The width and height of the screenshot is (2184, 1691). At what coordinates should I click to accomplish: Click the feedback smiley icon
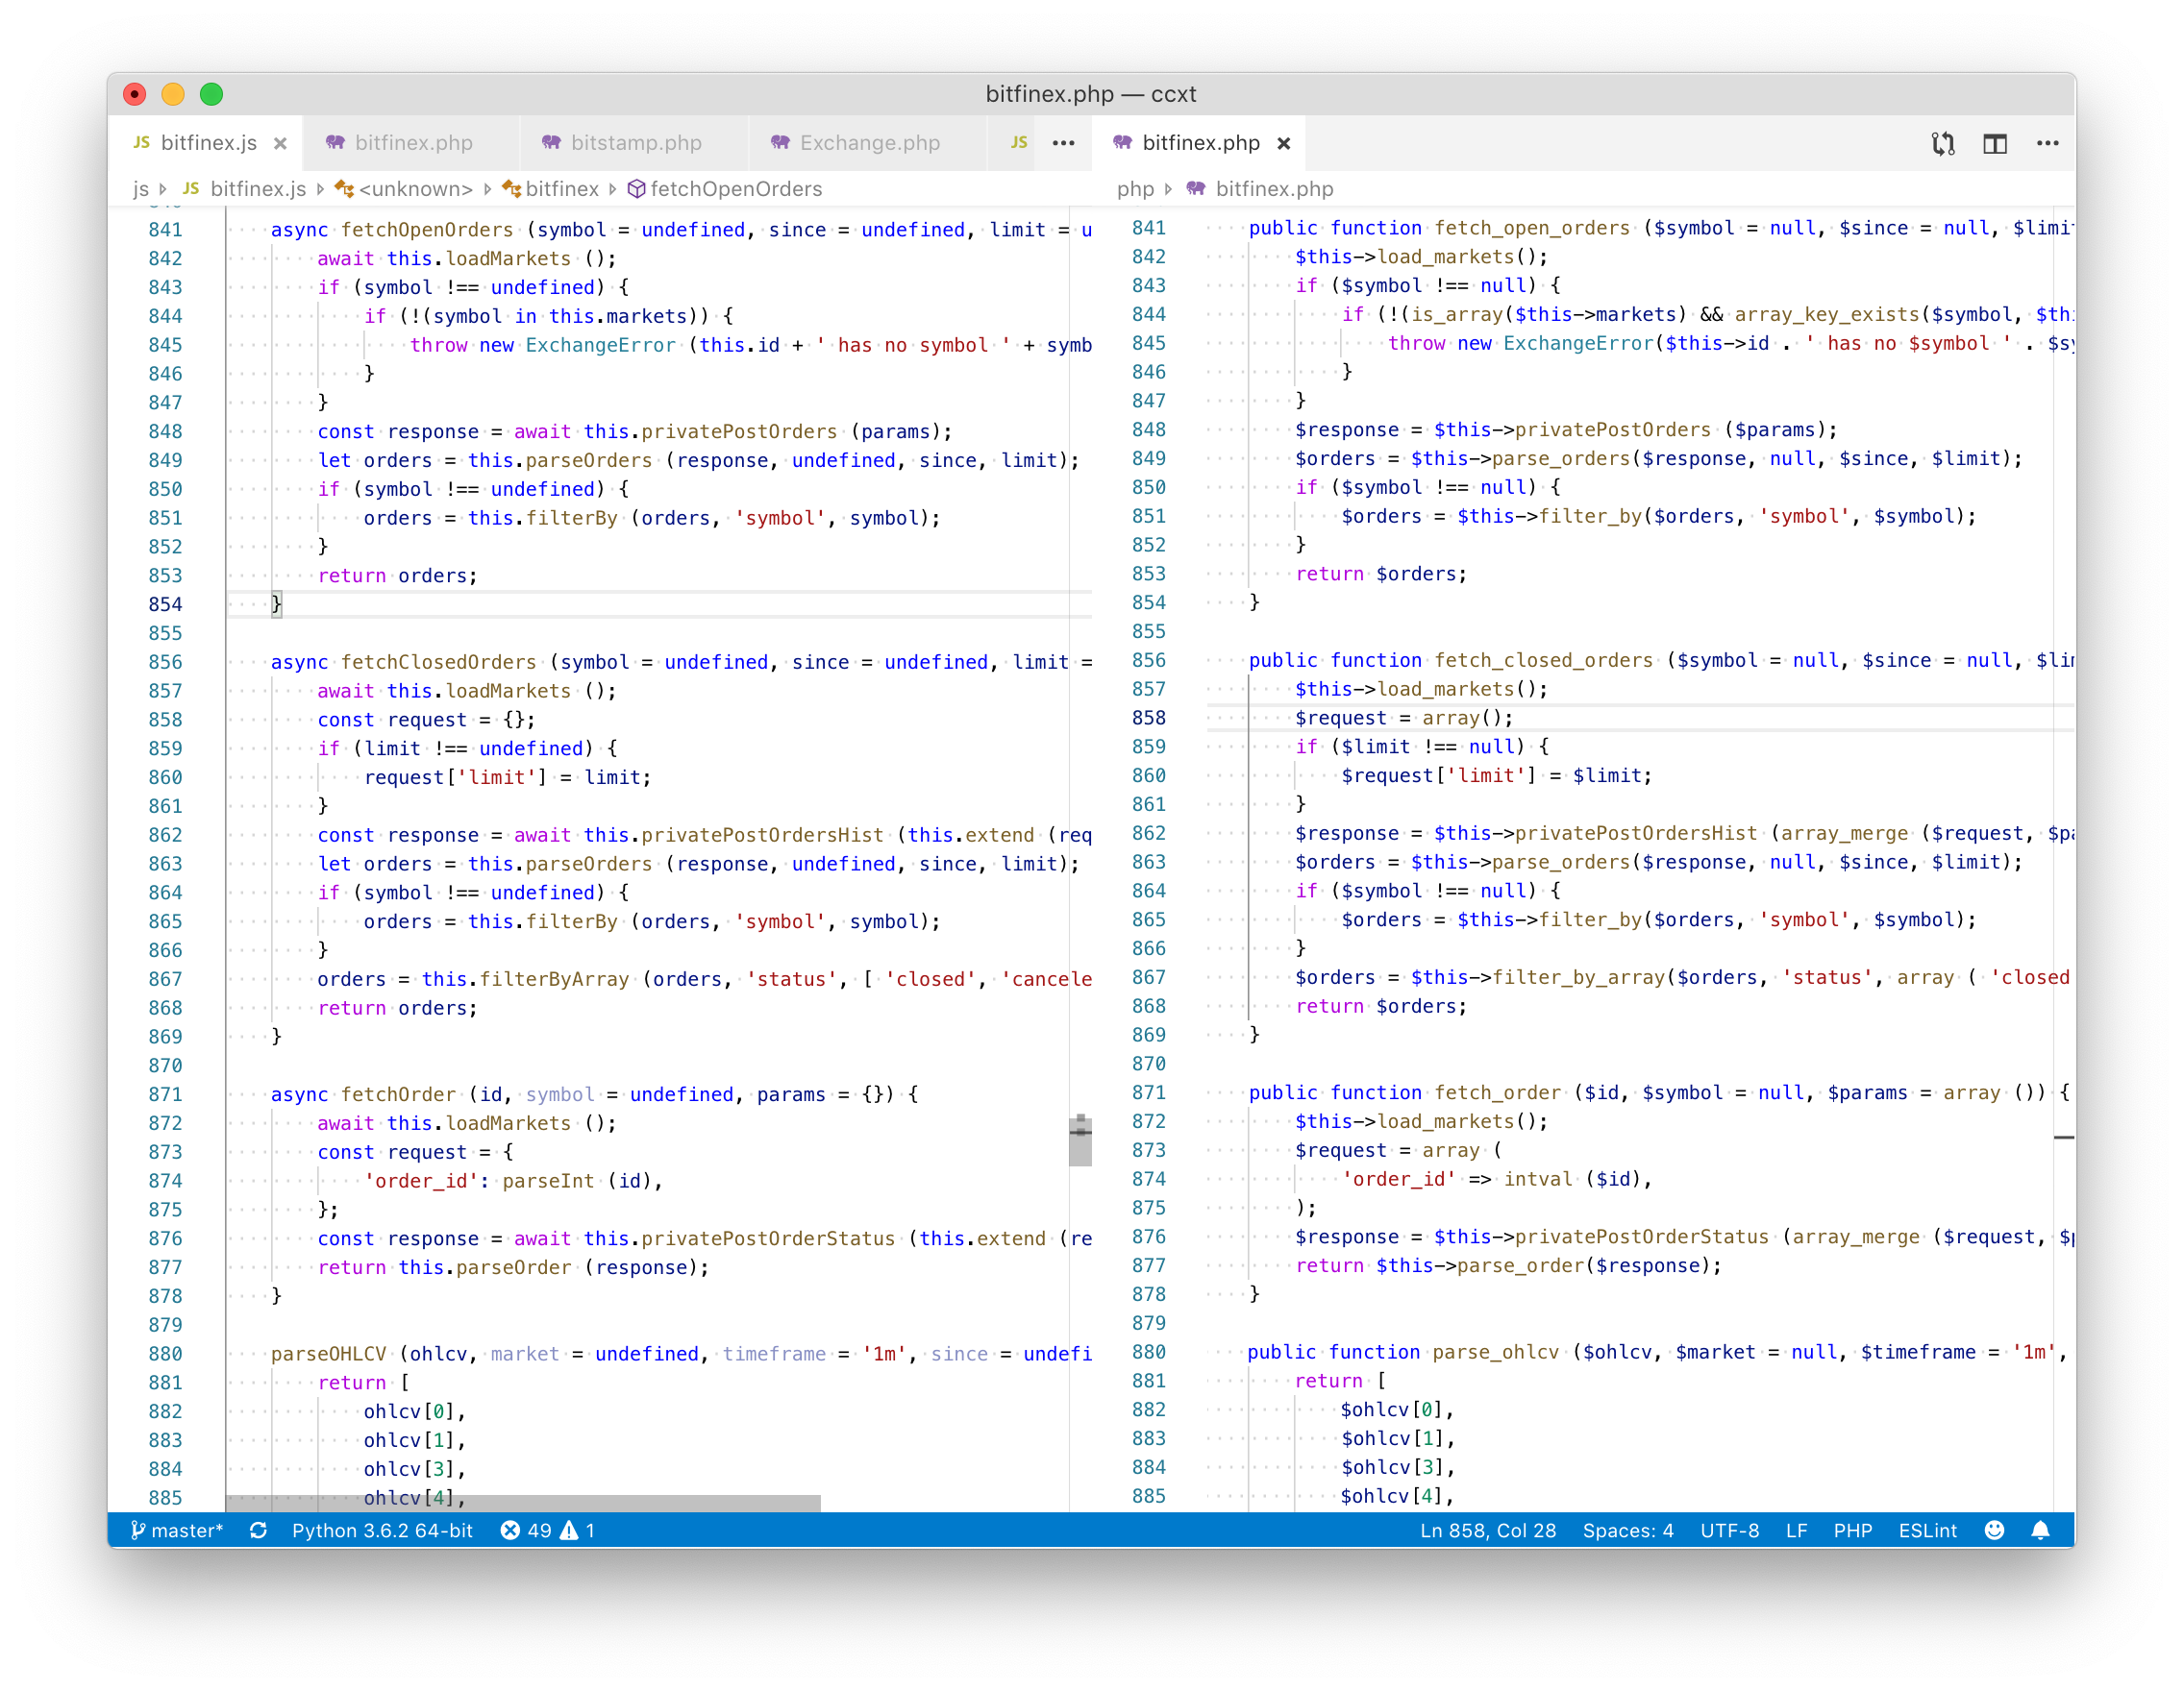(1994, 1531)
